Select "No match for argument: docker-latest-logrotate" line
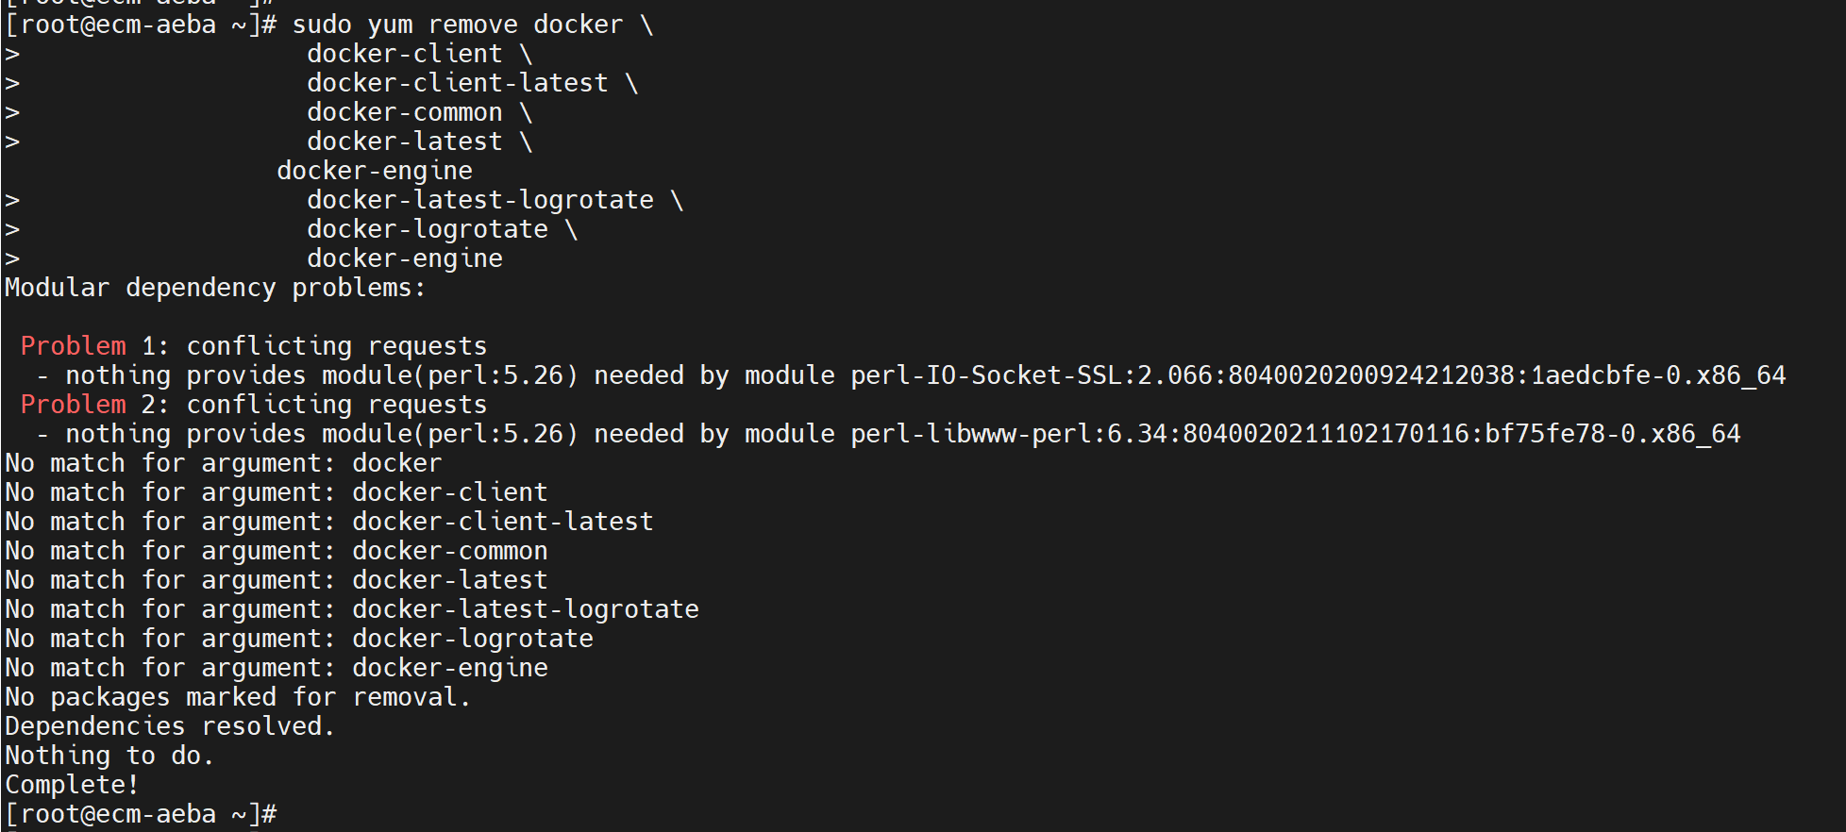The width and height of the screenshot is (1846, 832). coord(351,609)
